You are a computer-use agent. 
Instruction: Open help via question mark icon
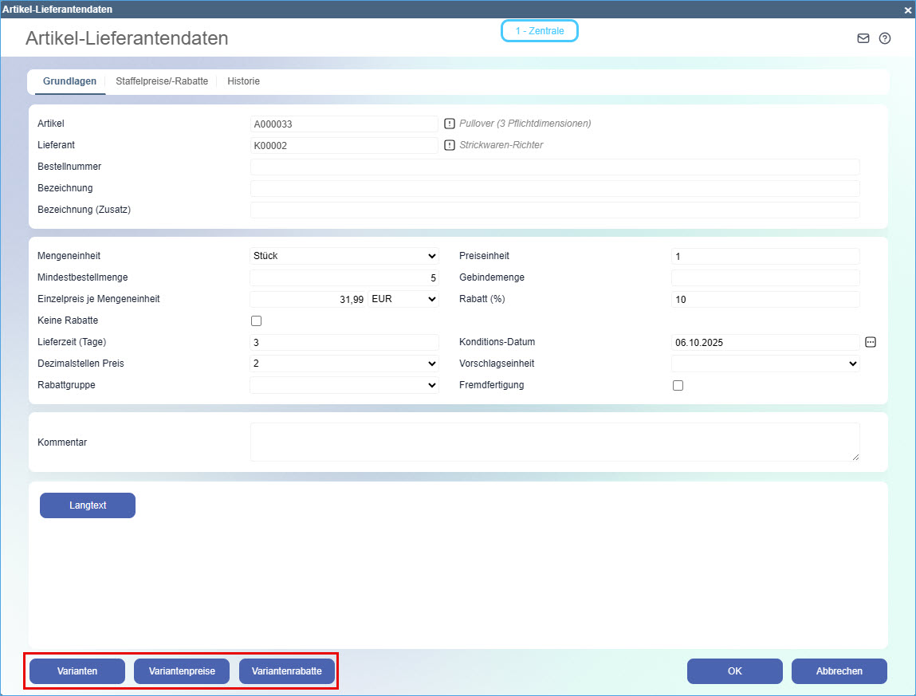884,38
